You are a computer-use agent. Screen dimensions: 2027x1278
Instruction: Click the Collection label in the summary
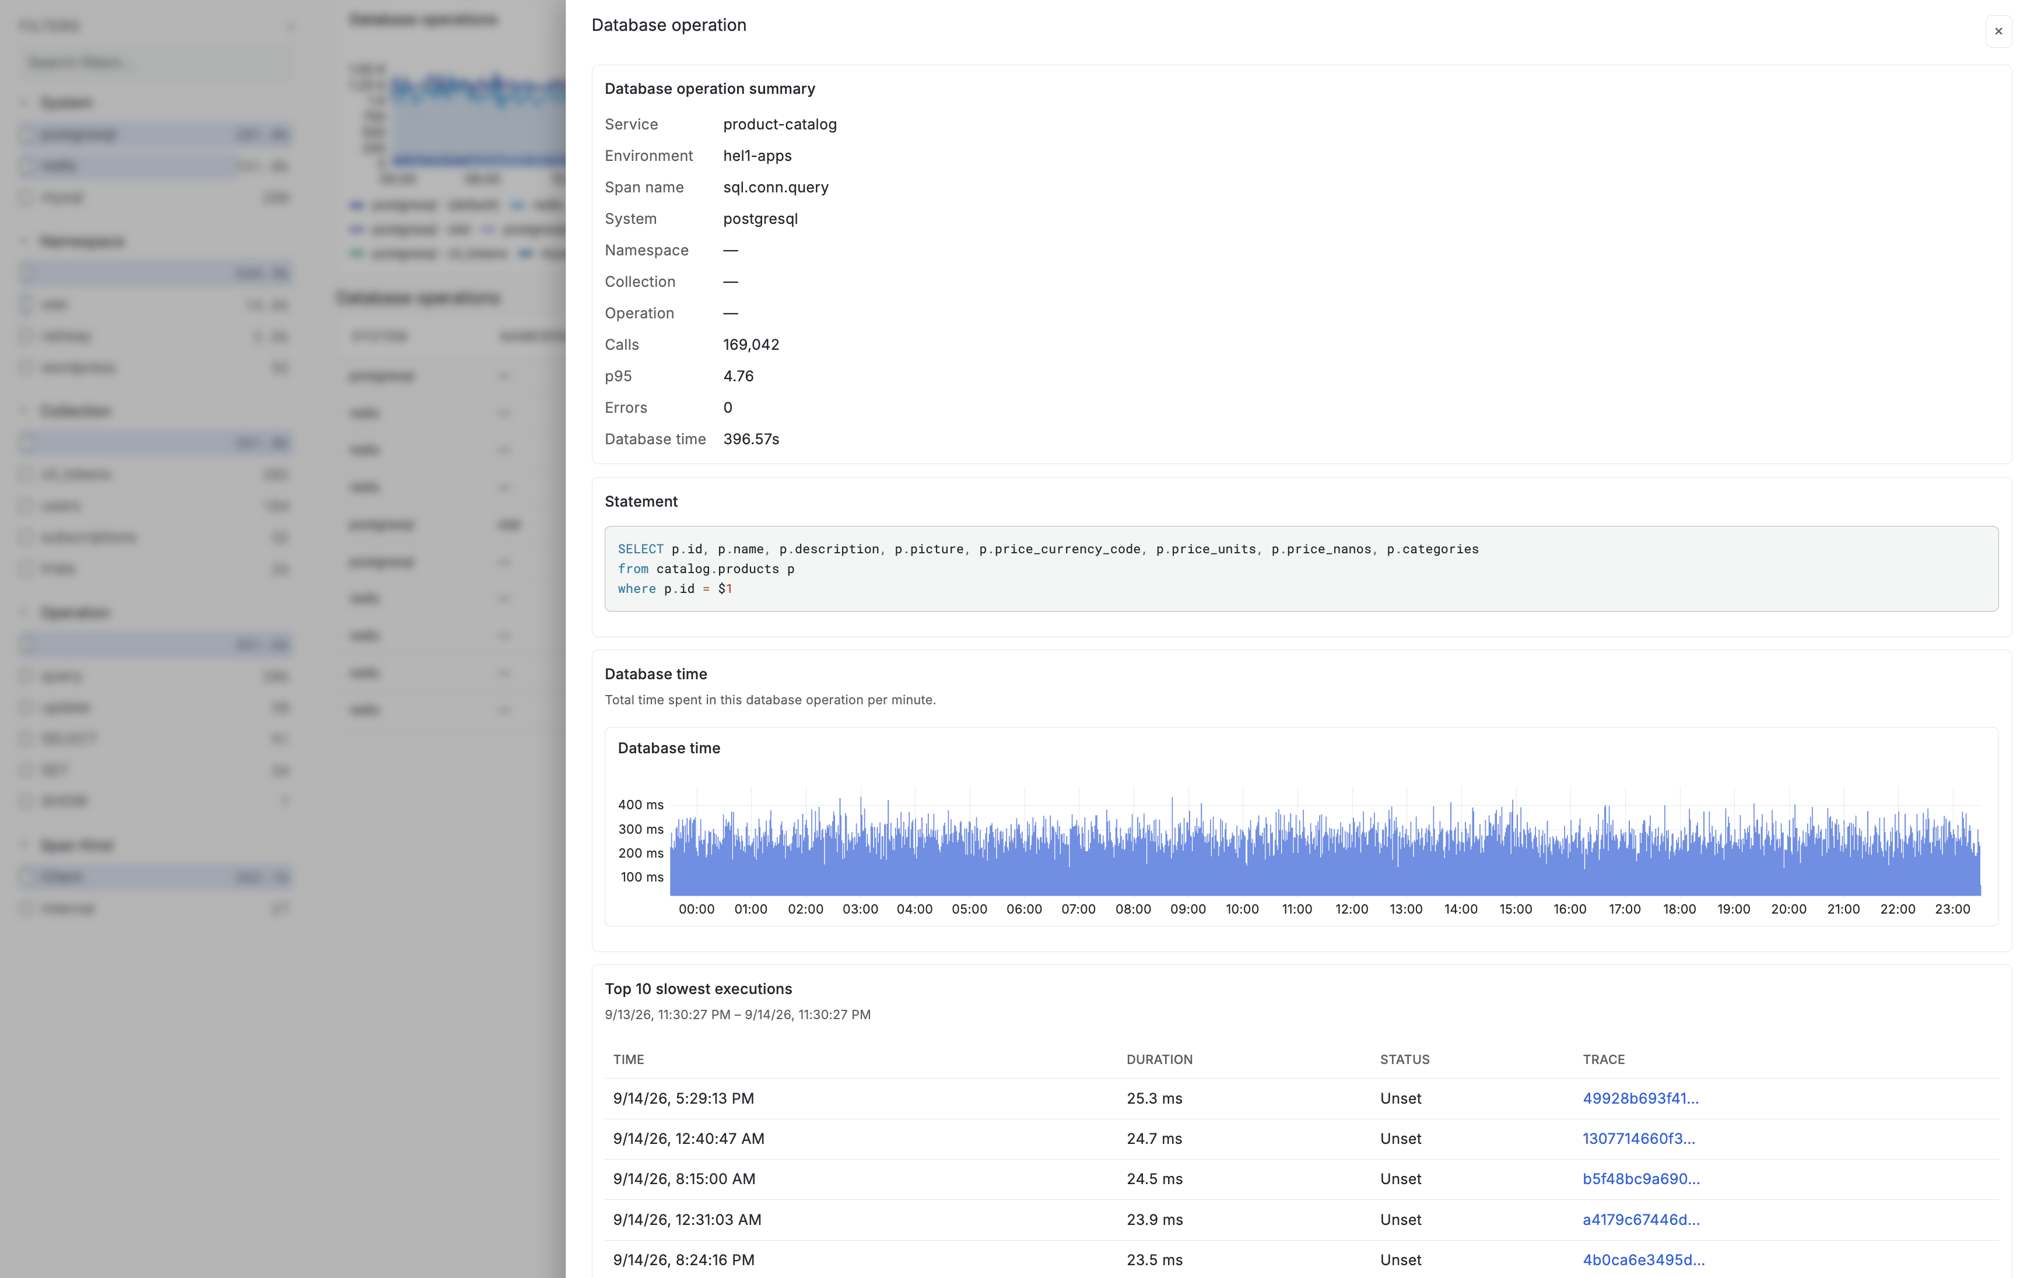pyautogui.click(x=639, y=282)
